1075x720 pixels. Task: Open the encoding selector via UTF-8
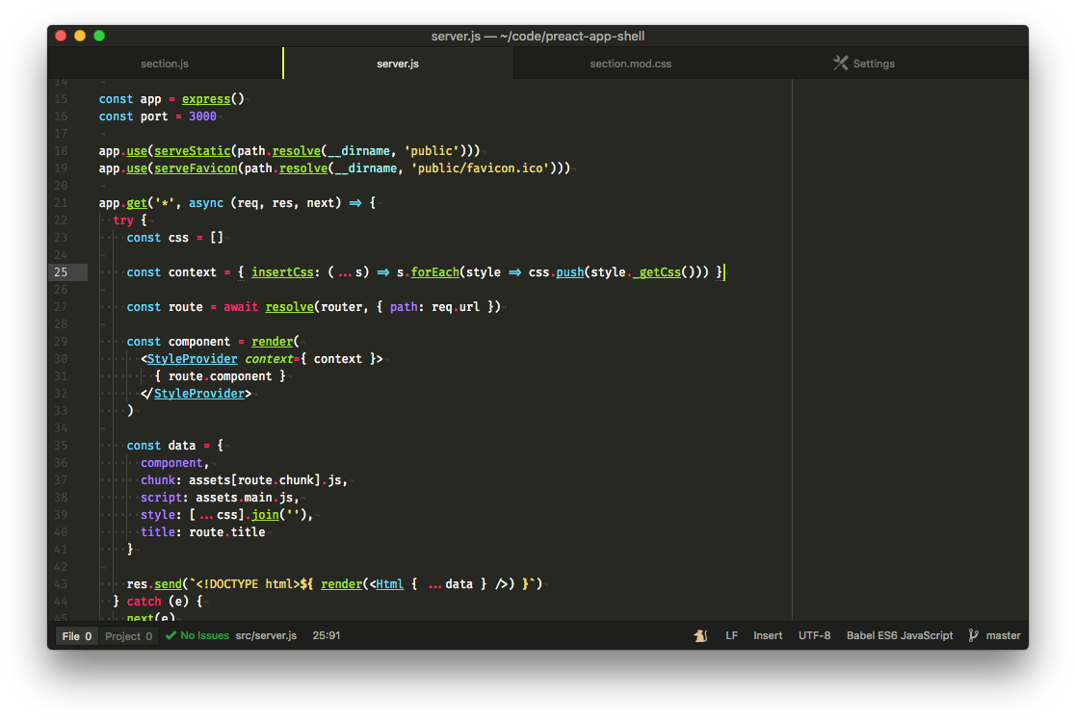pos(814,635)
